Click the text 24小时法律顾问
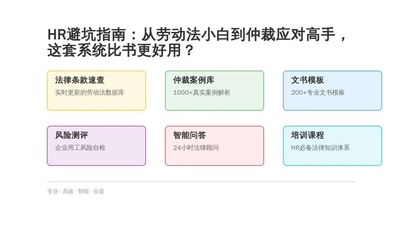The height and width of the screenshot is (227, 403). pyautogui.click(x=196, y=147)
